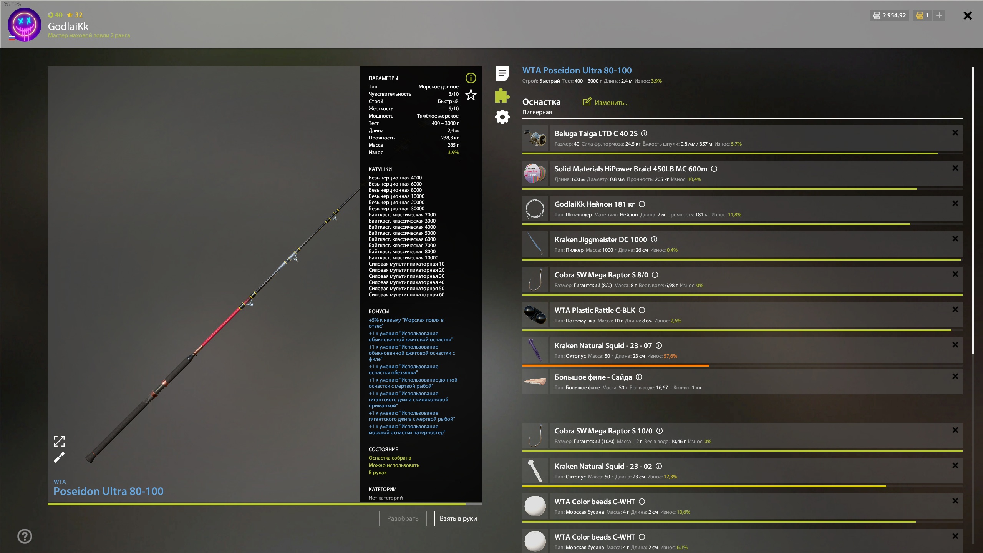Show info for Kraken Natural Squid - 23 - 02
This screenshot has width=983, height=553.
(x=658, y=466)
